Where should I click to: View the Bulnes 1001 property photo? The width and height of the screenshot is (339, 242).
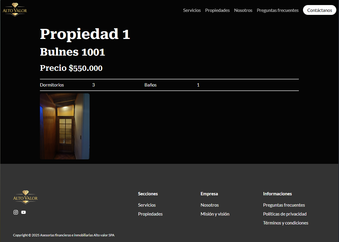click(65, 126)
